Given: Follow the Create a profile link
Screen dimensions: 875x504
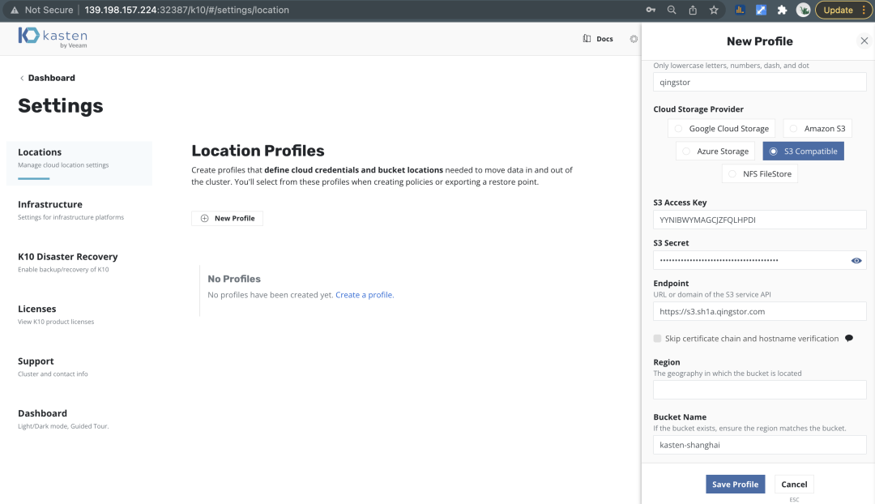Looking at the screenshot, I should click(365, 295).
